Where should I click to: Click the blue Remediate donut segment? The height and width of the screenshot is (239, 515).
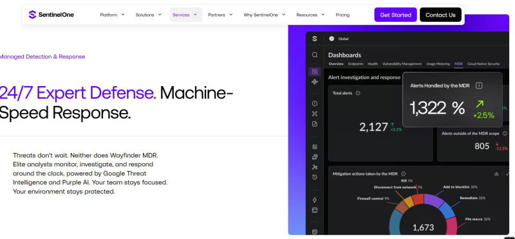click(447, 210)
